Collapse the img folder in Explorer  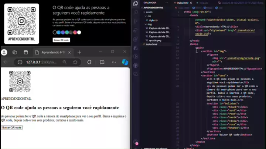[150, 24]
